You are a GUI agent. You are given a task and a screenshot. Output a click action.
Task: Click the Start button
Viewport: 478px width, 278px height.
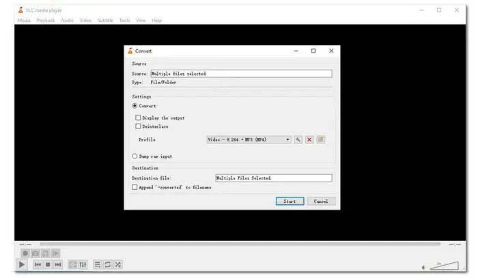(290, 201)
